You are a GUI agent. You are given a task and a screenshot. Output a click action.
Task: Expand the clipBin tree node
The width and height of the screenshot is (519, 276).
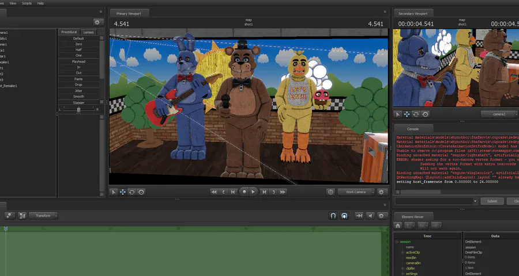pos(403,269)
